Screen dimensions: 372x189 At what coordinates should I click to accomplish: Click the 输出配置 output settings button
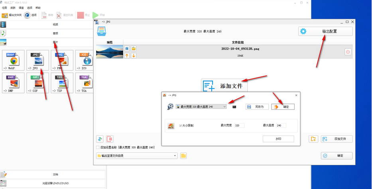tap(325, 31)
